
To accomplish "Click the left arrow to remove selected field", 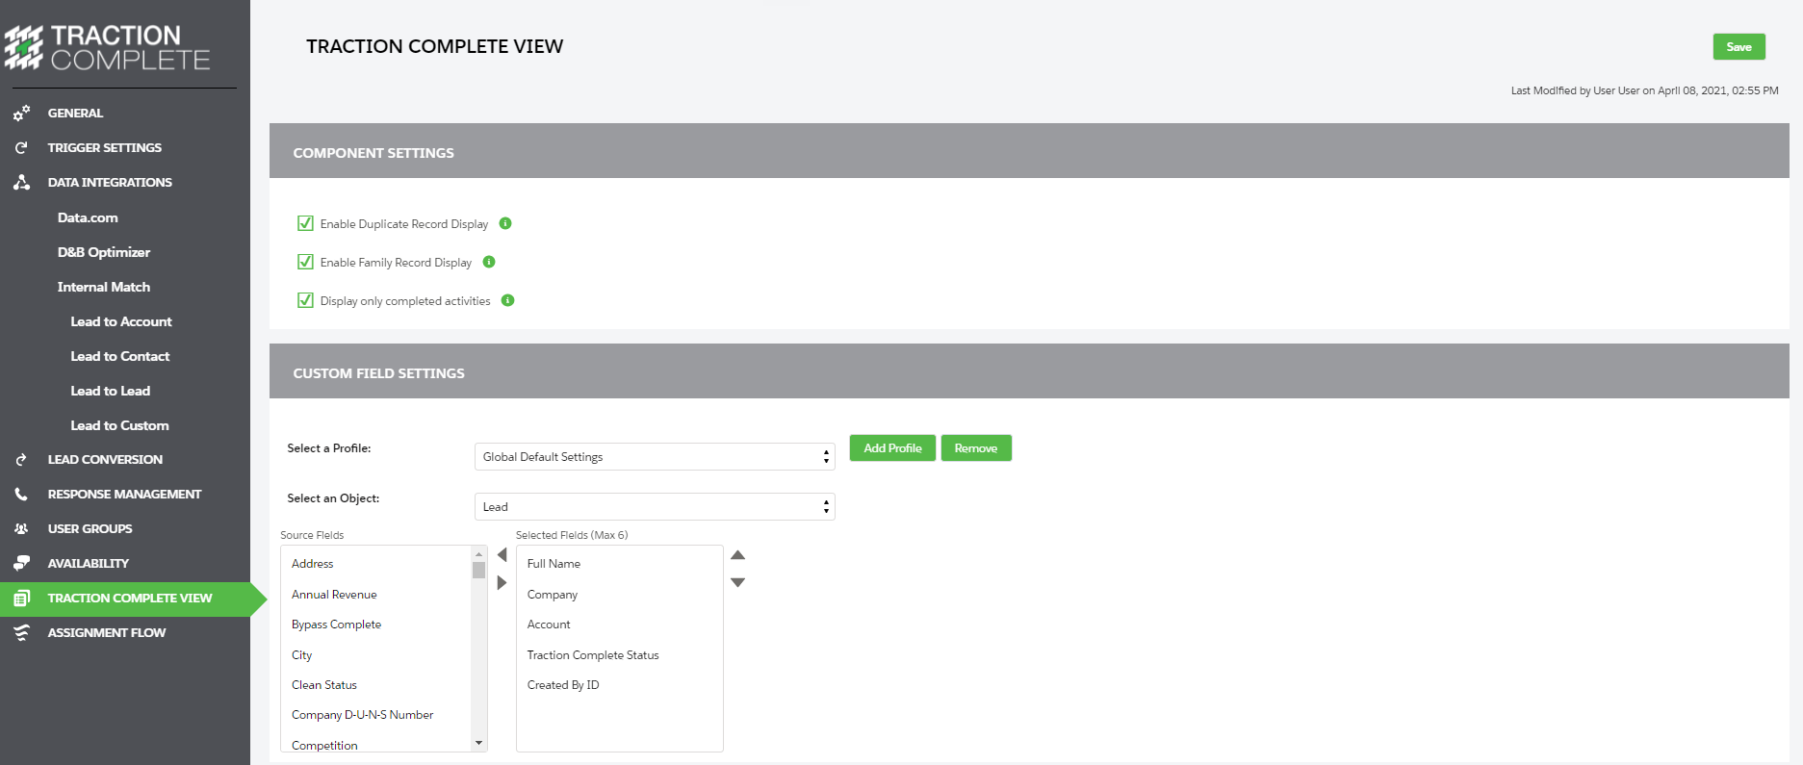I will [502, 555].
